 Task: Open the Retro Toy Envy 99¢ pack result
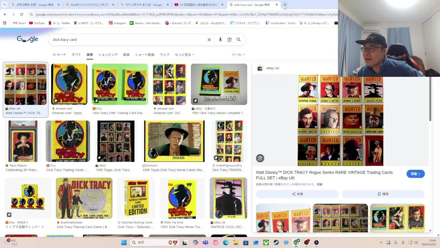pos(183,198)
